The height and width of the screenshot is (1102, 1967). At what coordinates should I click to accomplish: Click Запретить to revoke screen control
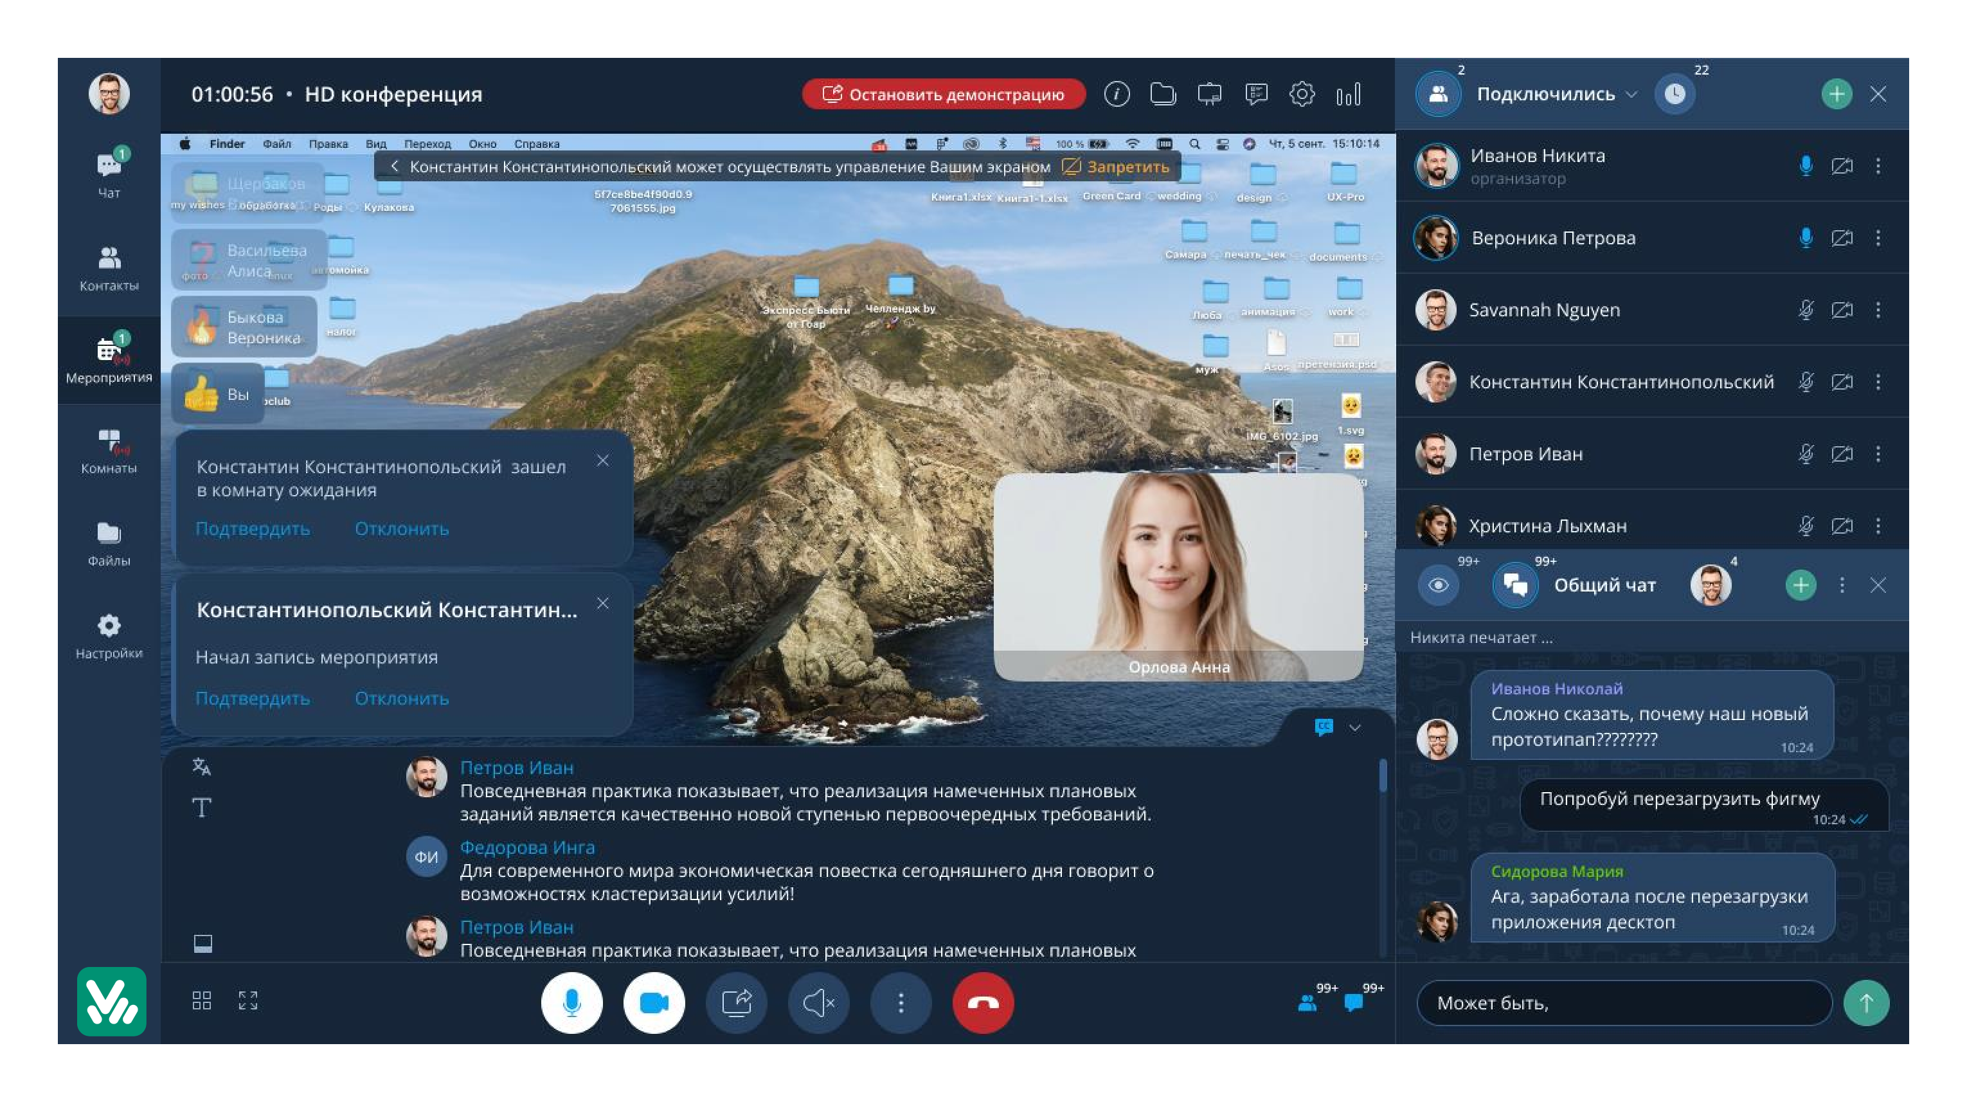[1117, 167]
